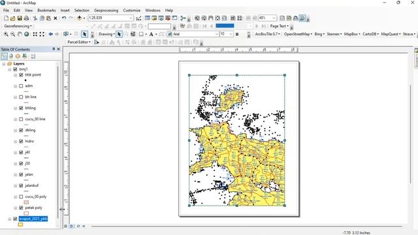Open the Page Text dropdown button
Image resolution: width=418 pixels, height=235 pixels.
pyautogui.click(x=280, y=26)
